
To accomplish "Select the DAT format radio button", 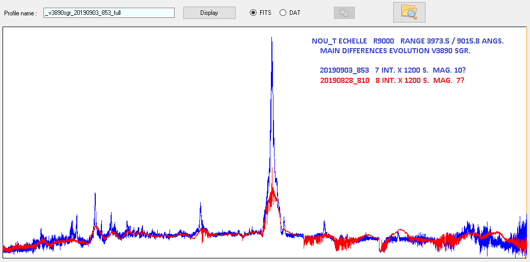I will [283, 13].
